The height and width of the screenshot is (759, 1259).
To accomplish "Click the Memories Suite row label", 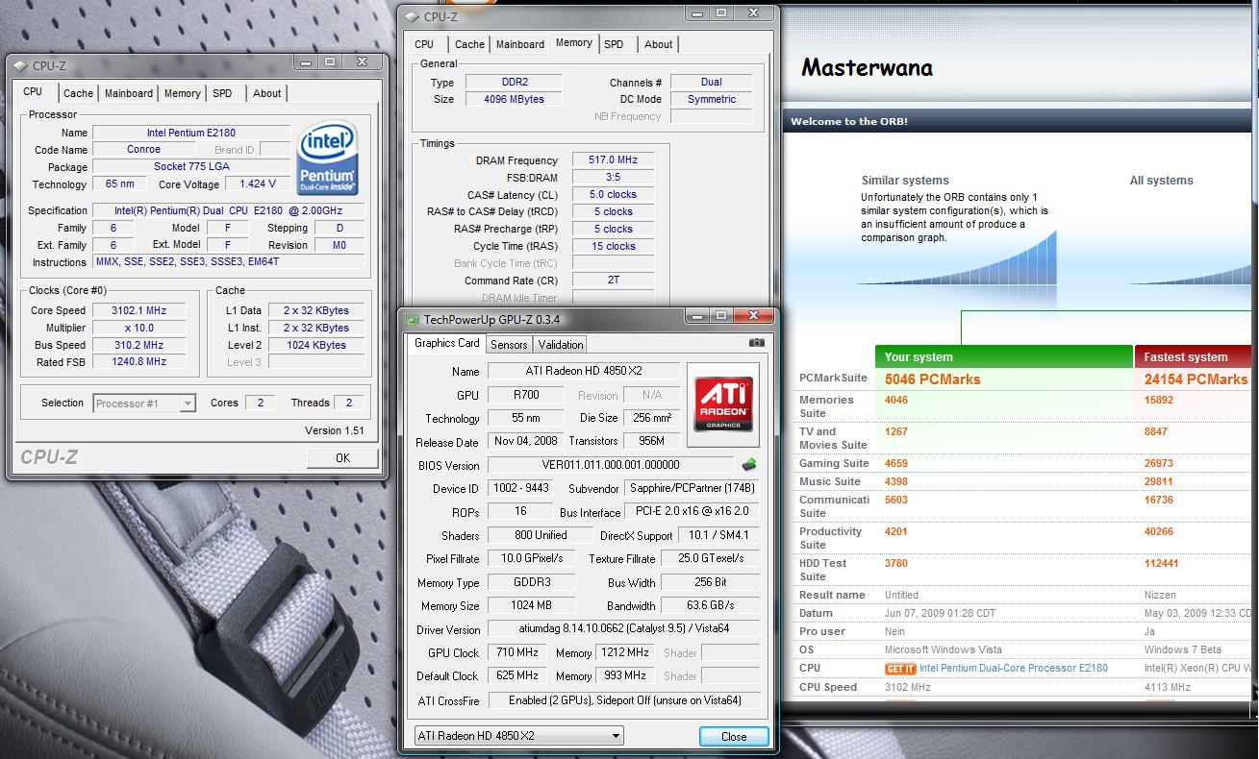I will click(826, 406).
